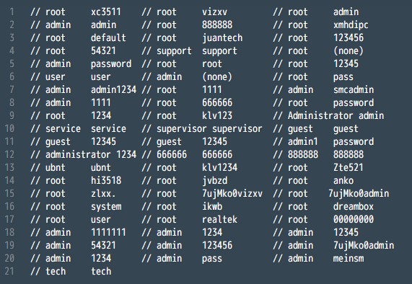The image size is (412, 284).
Task: Click juantech on line 3
Action: (222, 38)
